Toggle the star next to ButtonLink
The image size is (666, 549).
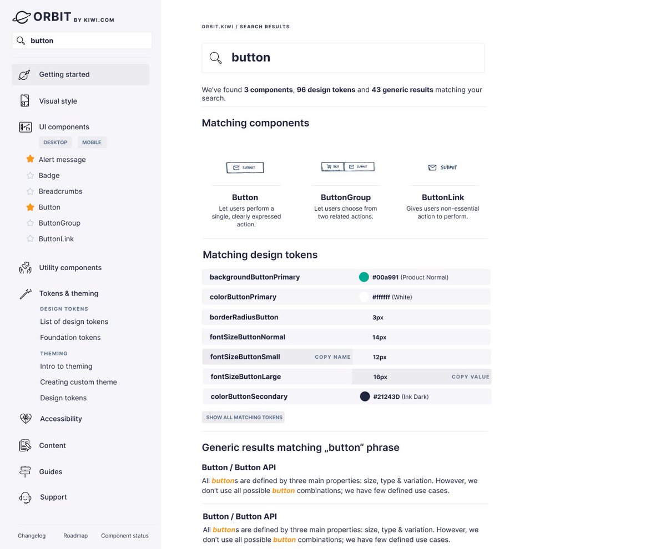(x=30, y=238)
